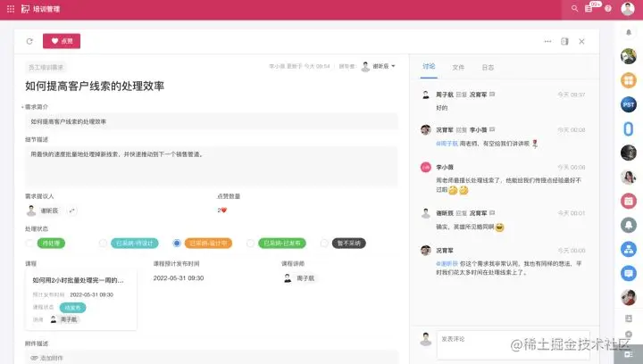The width and height of the screenshot is (643, 364).
Task: Open the owner 谢昕辰 dropdown
Action: click(x=378, y=66)
